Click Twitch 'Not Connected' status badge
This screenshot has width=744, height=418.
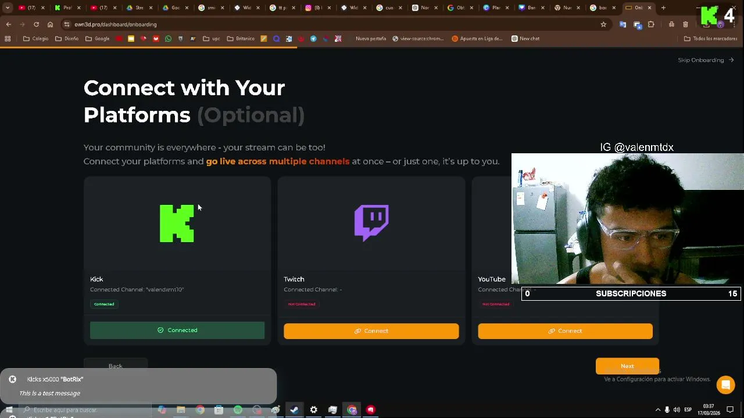pyautogui.click(x=301, y=304)
